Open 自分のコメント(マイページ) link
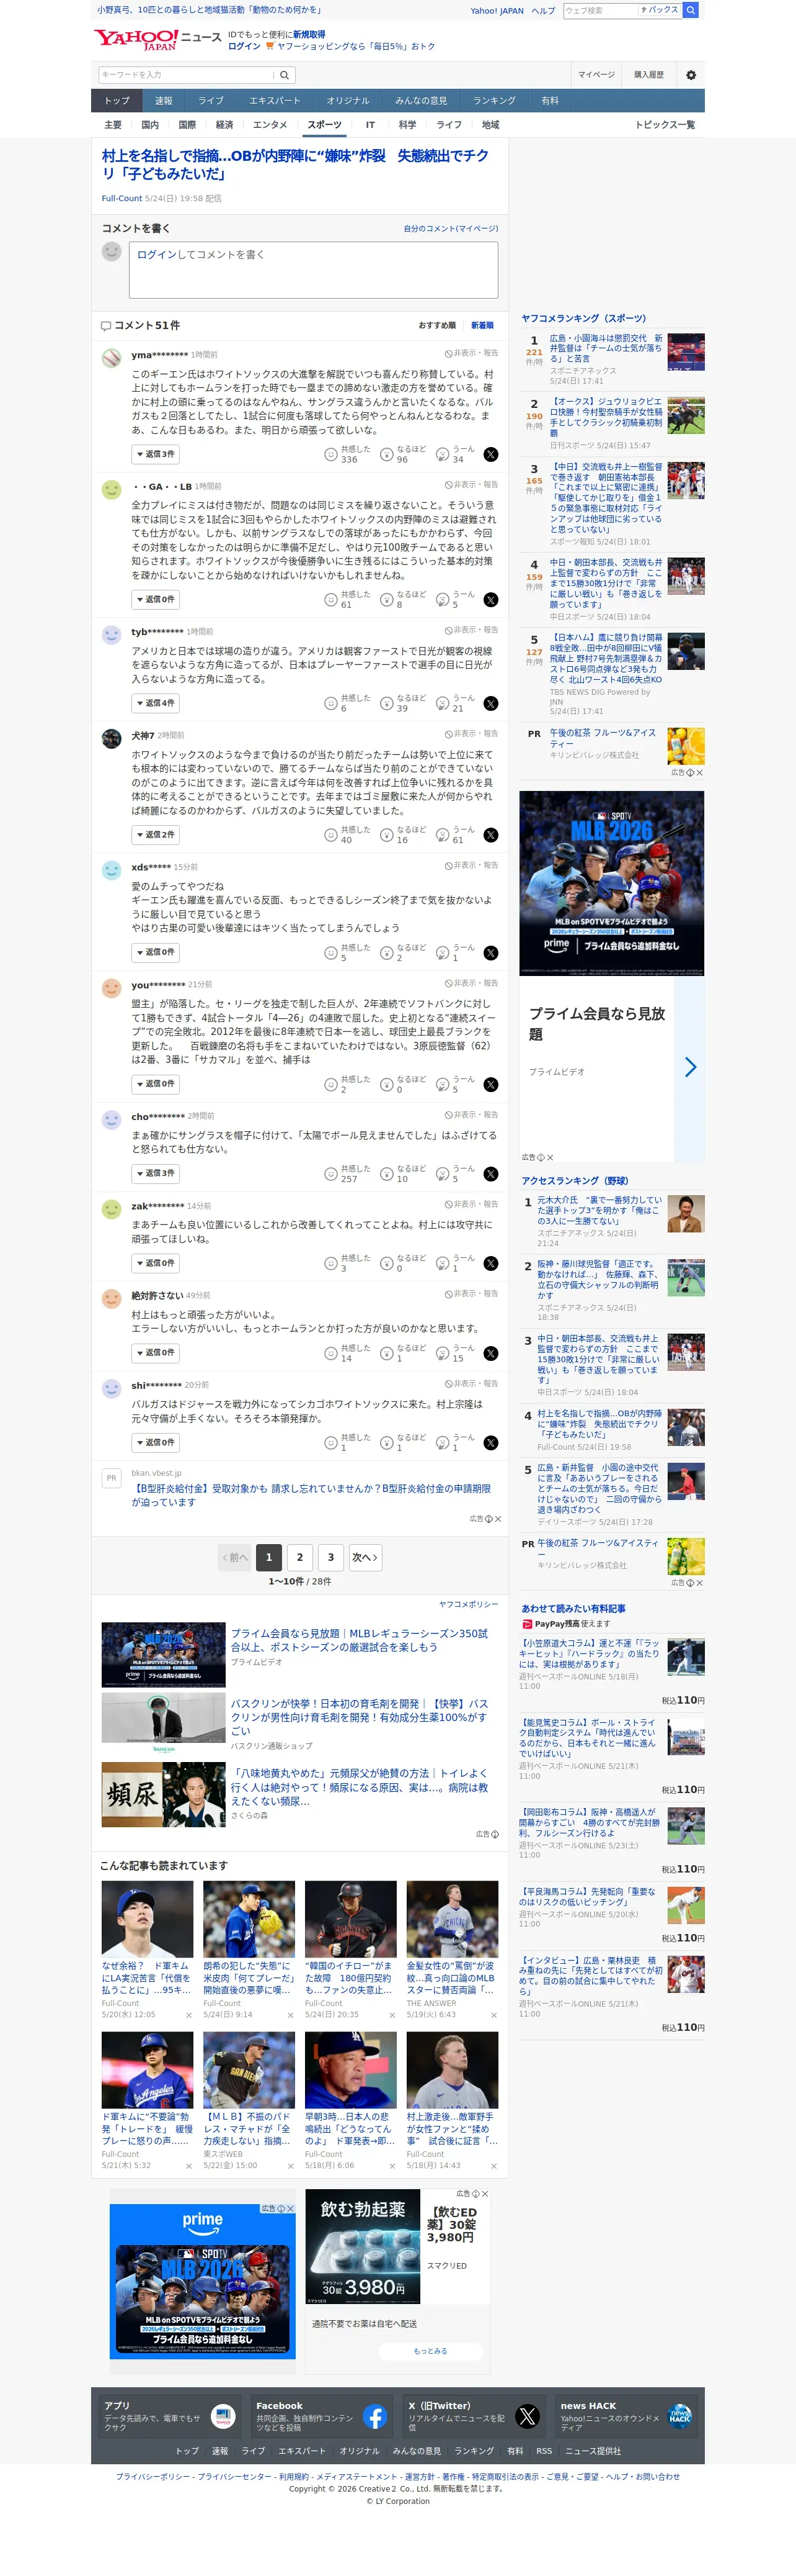Image resolution: width=796 pixels, height=2576 pixels. click(x=451, y=229)
